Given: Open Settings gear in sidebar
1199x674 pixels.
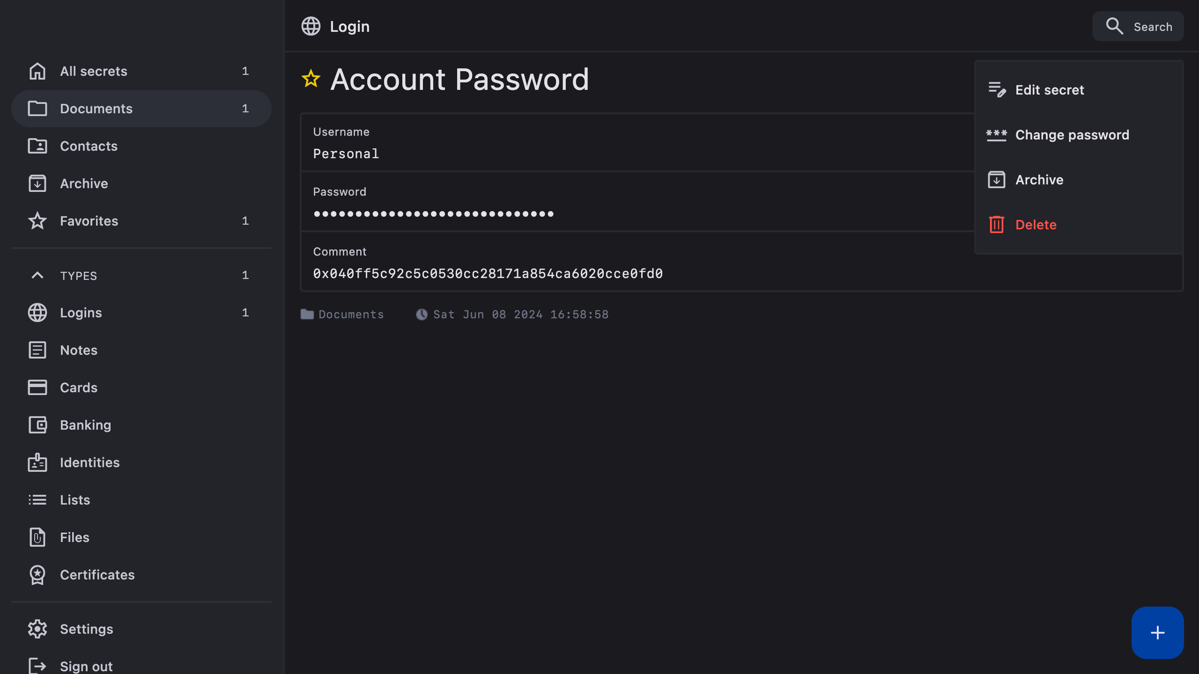Looking at the screenshot, I should coord(37,629).
